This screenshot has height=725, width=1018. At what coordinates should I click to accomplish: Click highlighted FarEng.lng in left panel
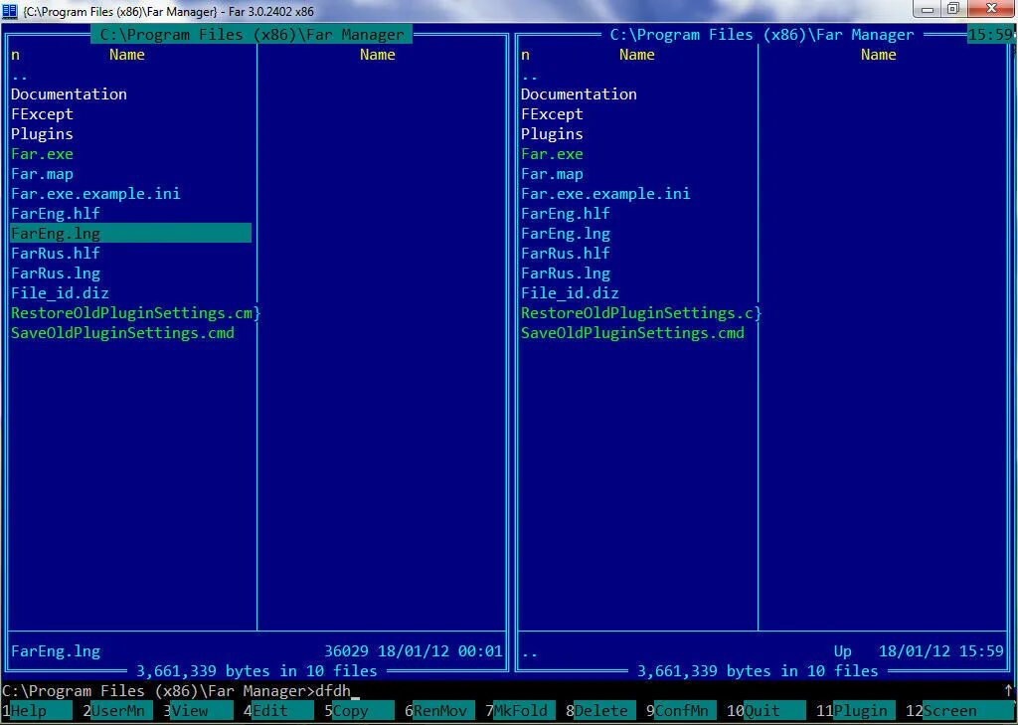131,234
